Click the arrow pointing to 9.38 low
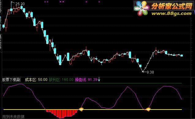This screenshot has width=195, height=119. pos(144,72)
